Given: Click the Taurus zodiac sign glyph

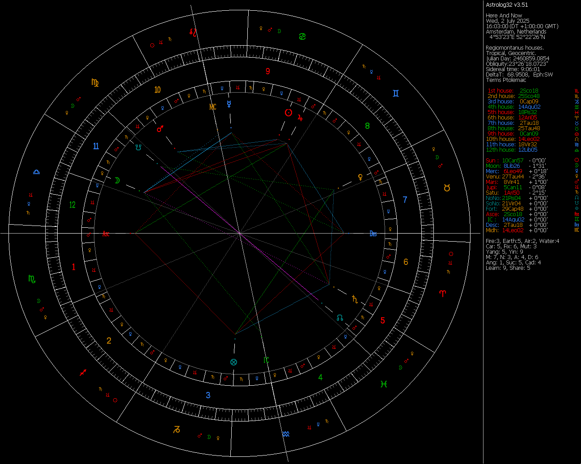Looking at the screenshot, I should point(447,188).
